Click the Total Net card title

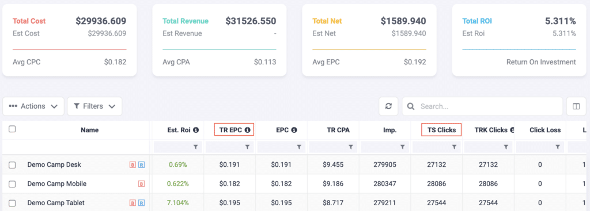(327, 21)
